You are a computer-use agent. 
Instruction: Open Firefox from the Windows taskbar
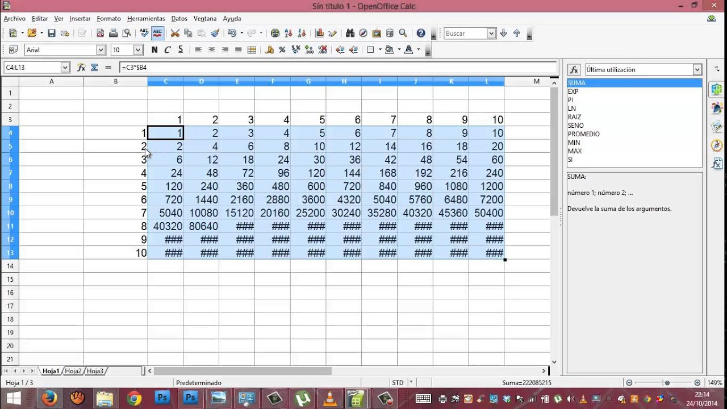click(x=49, y=398)
